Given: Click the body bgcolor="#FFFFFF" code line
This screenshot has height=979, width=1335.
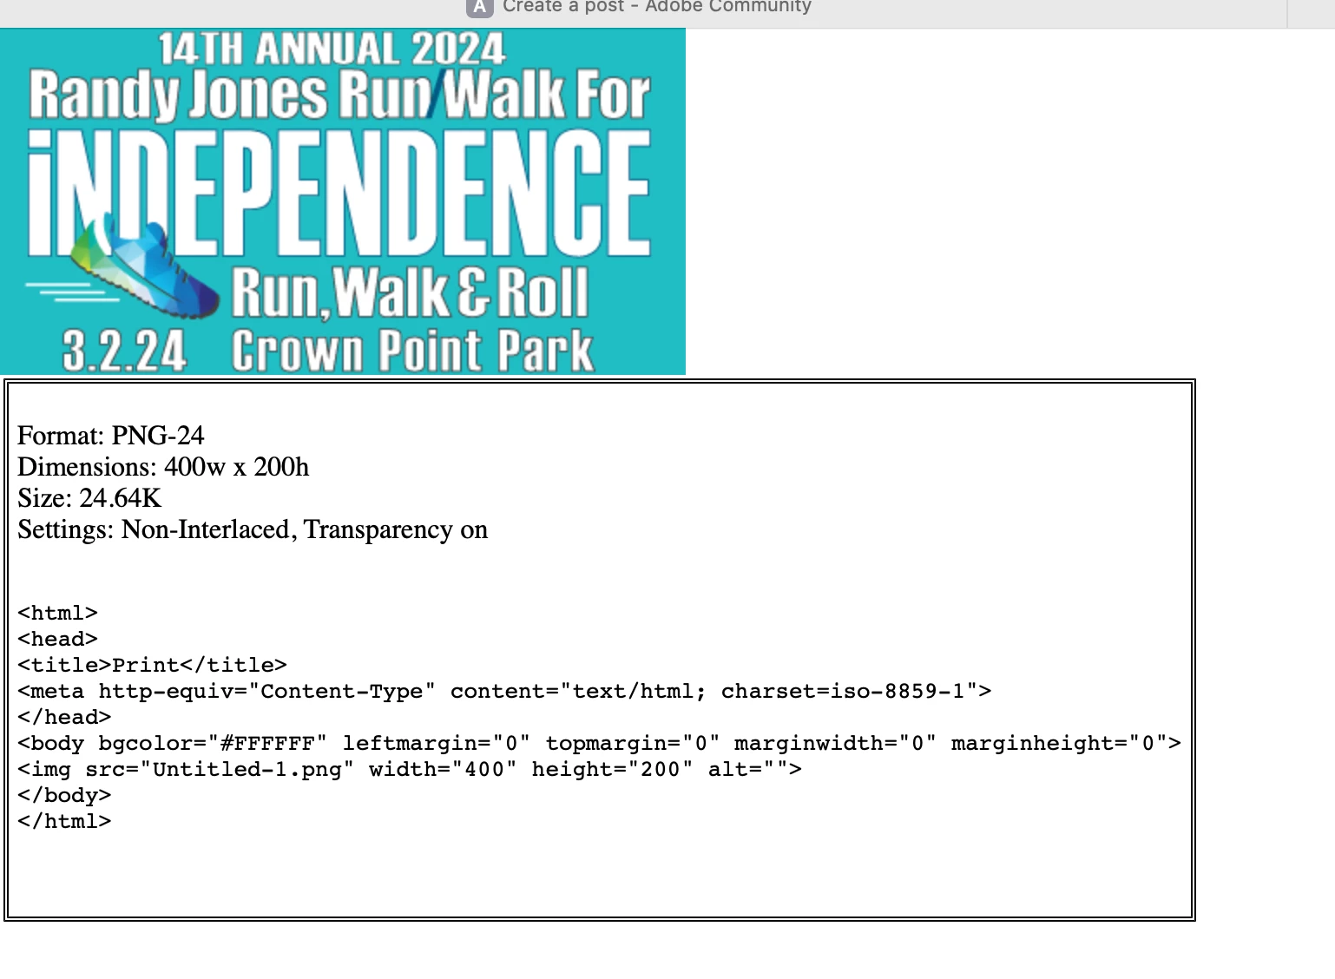Looking at the screenshot, I should pyautogui.click(x=600, y=743).
